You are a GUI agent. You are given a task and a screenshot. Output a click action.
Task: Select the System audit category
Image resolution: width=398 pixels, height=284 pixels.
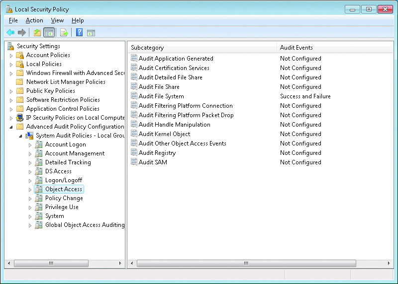[x=55, y=216]
